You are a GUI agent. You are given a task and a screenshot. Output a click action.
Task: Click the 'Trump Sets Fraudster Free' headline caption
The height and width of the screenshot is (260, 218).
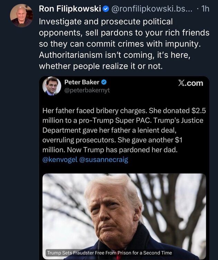[109, 253]
